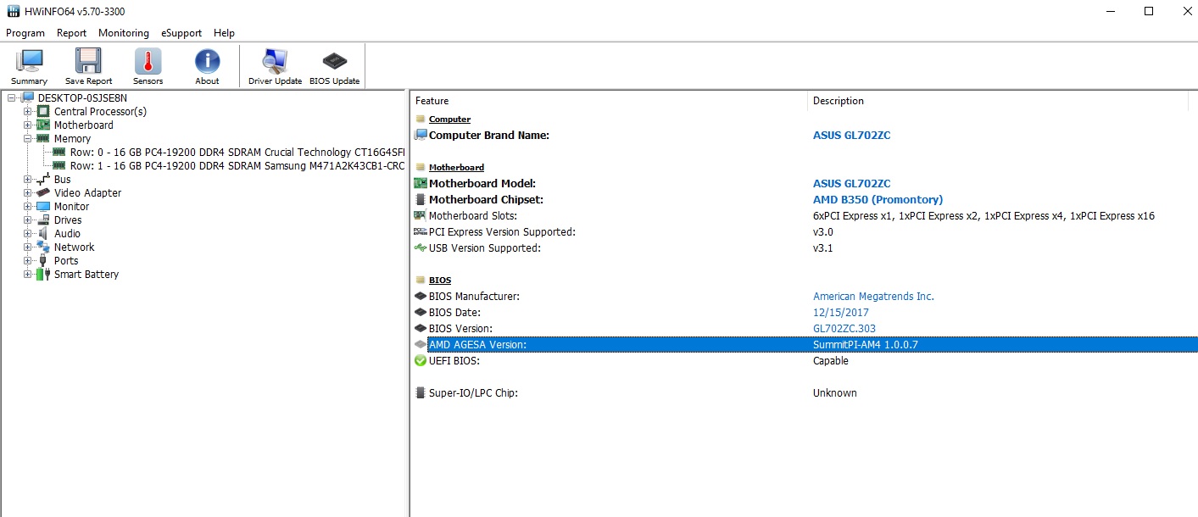Click the HWiNFO64 title bar app icon
Screen dimensions: 1198x517
(13, 12)
